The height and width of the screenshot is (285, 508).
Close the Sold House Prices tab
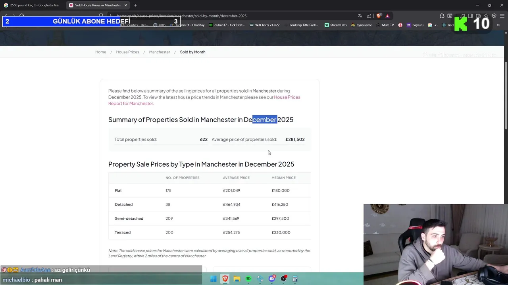point(126,5)
